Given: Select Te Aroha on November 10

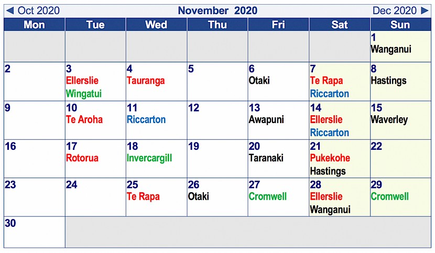Looking at the screenshot, I should pyautogui.click(x=84, y=119).
